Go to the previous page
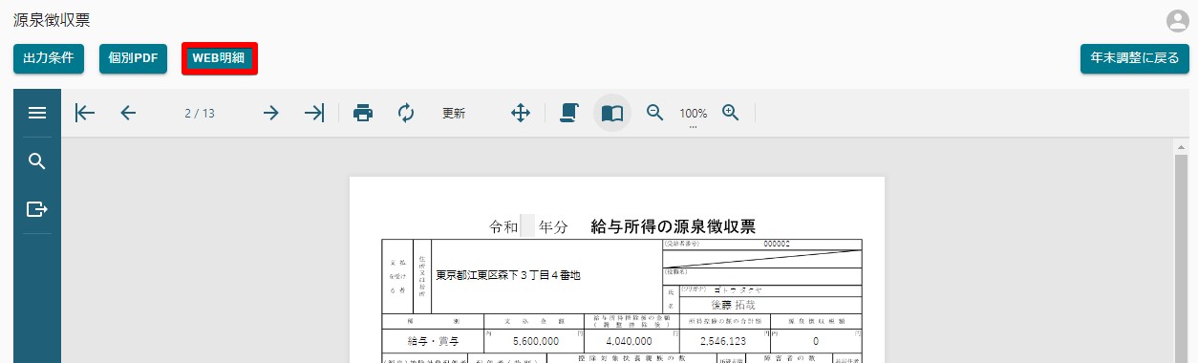 [x=128, y=113]
